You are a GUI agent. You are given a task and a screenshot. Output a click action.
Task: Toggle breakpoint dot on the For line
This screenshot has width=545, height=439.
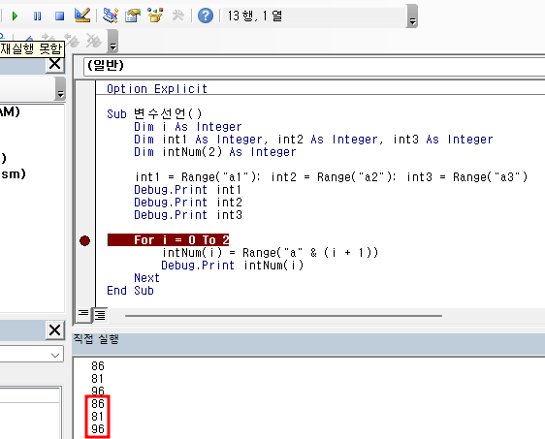coord(84,240)
